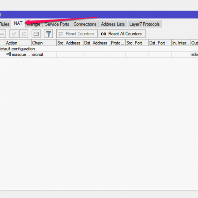Viewport: 198px width, 198px height.
Task: Select the Address Lists tab
Action: 113,24
